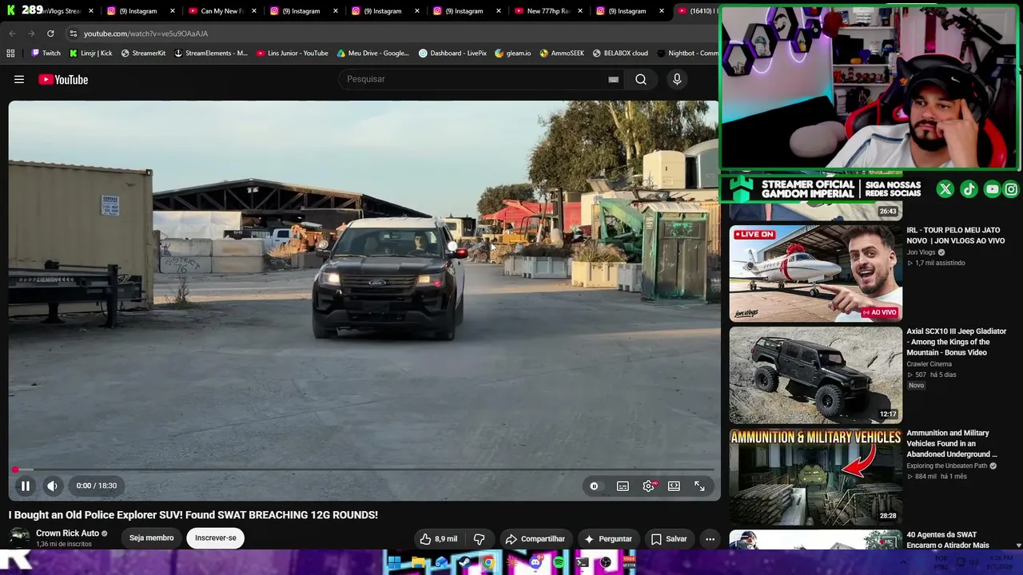Open Exploring the Unbeaten Path channel
This screenshot has height=575, width=1023.
tap(946, 466)
